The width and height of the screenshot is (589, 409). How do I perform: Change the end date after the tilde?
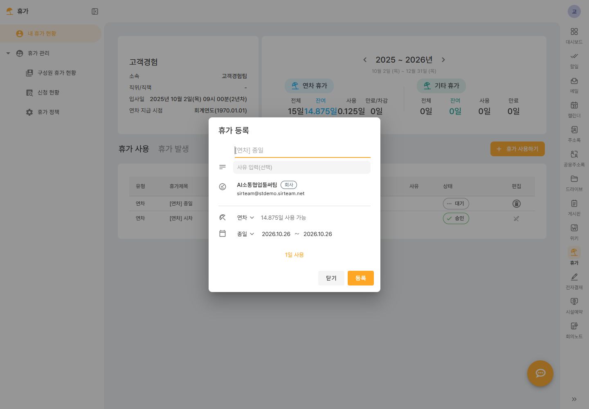(318, 234)
